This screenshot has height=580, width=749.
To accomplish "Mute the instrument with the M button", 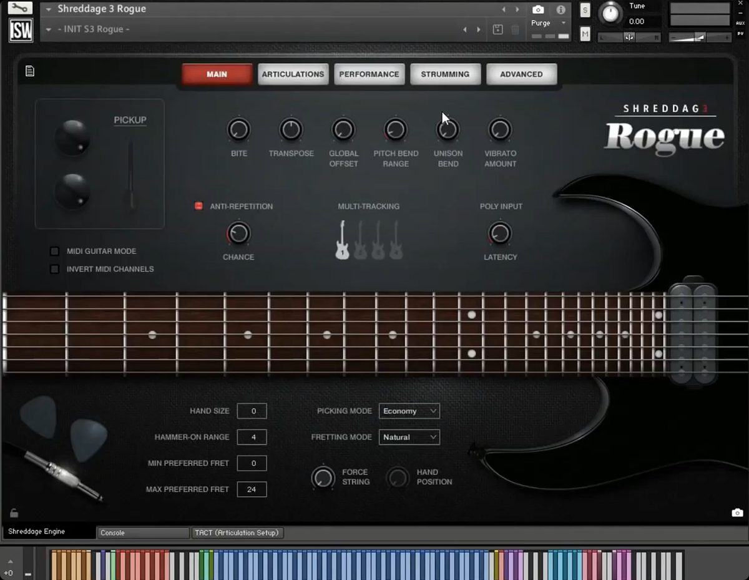I will [585, 34].
